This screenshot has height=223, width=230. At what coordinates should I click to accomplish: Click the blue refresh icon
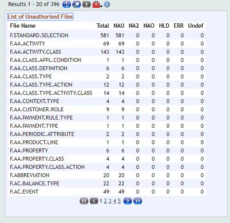tap(67, 4)
